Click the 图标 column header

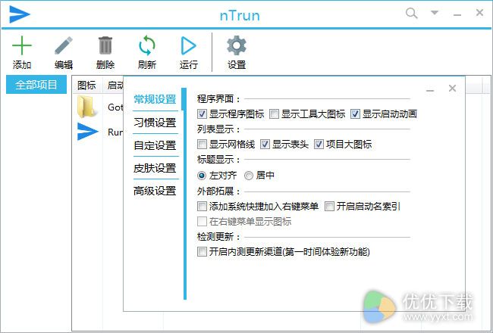(86, 85)
